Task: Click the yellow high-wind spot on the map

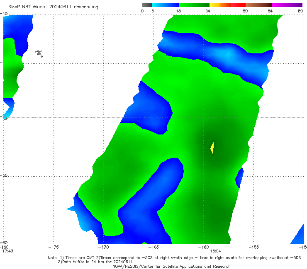Action: click(x=212, y=148)
